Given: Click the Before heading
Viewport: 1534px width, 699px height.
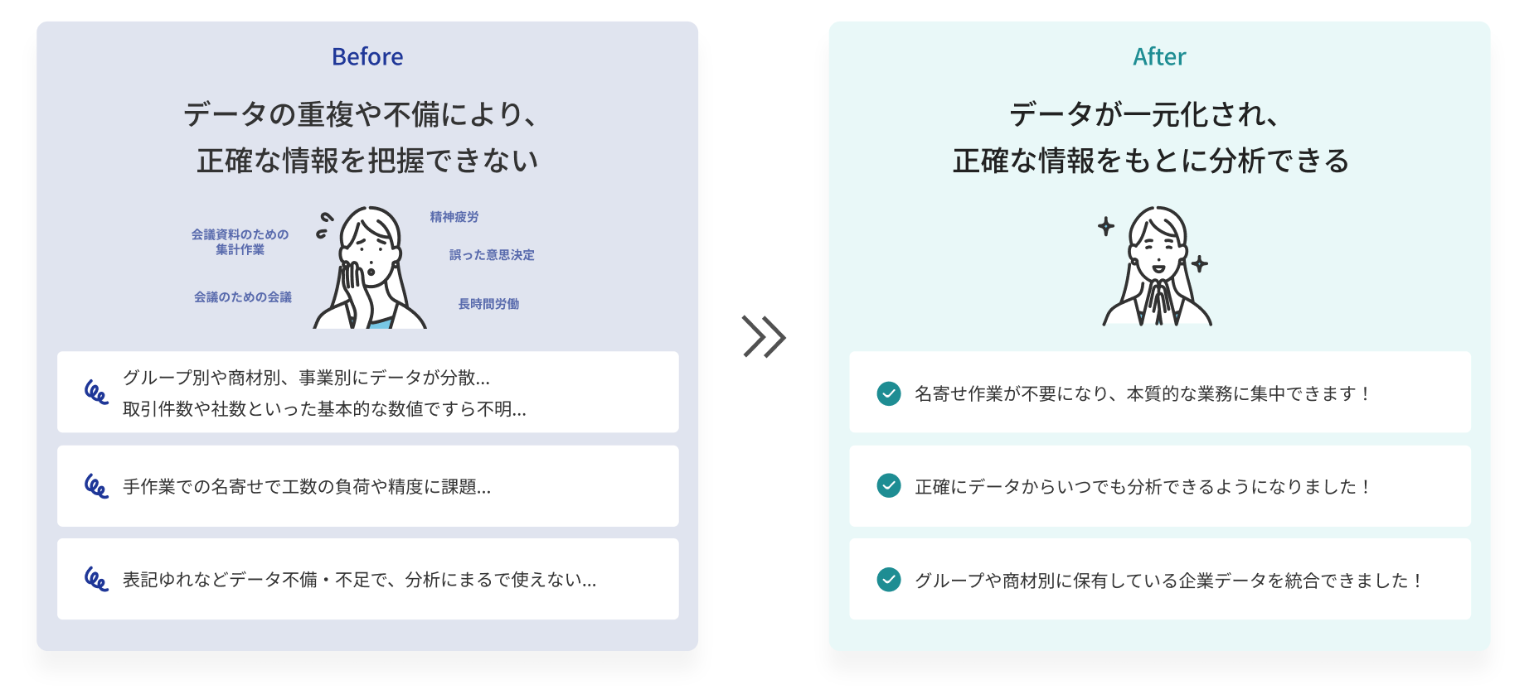Looking at the screenshot, I should click(367, 56).
